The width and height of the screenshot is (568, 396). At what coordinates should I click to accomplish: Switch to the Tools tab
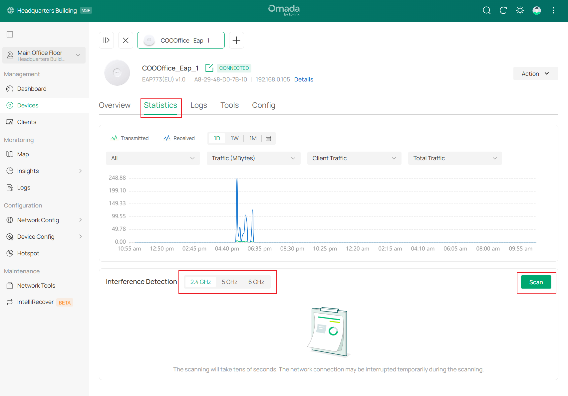click(229, 105)
